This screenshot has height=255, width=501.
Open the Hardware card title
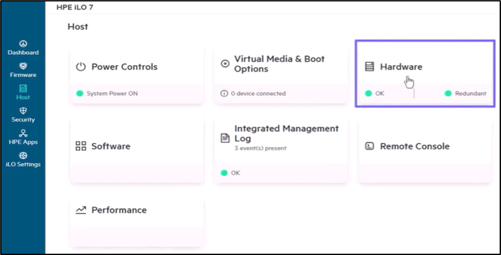coord(401,66)
